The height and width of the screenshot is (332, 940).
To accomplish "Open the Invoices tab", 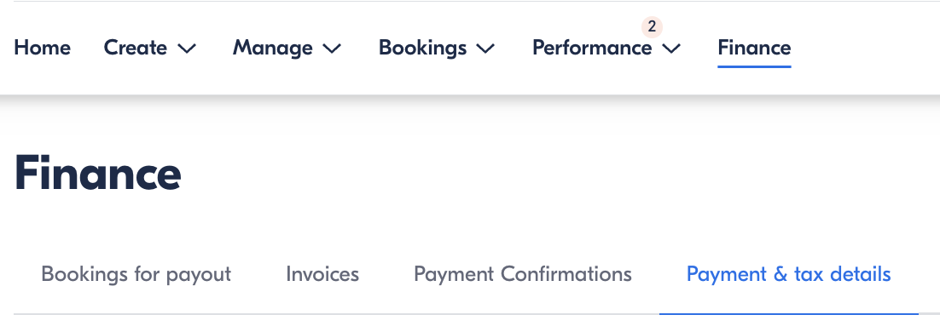I will coord(322,274).
